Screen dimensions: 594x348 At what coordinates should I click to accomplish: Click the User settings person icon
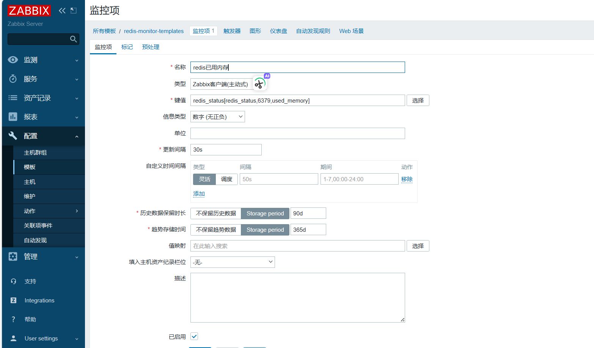click(x=14, y=339)
